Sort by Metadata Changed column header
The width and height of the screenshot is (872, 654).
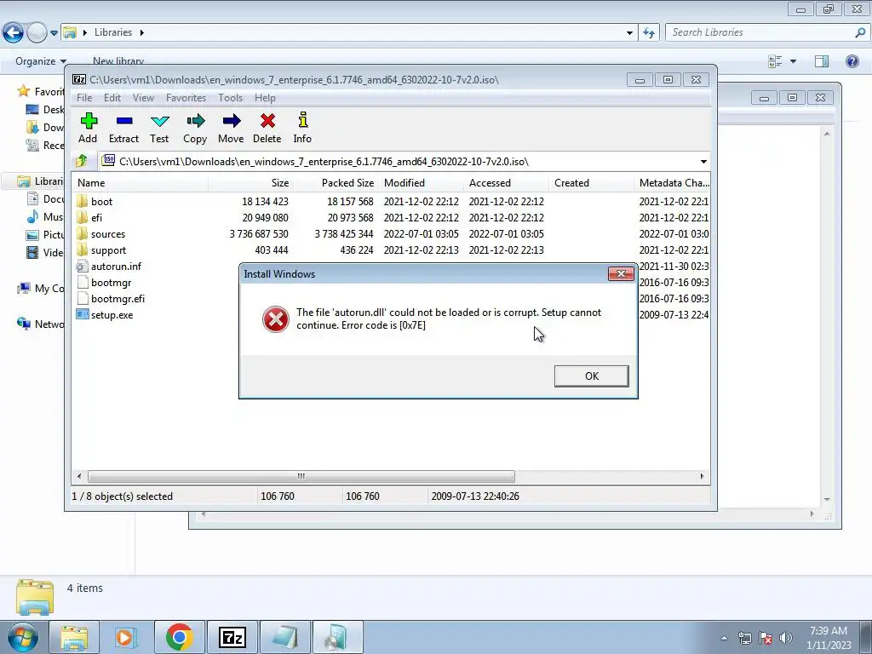point(673,183)
